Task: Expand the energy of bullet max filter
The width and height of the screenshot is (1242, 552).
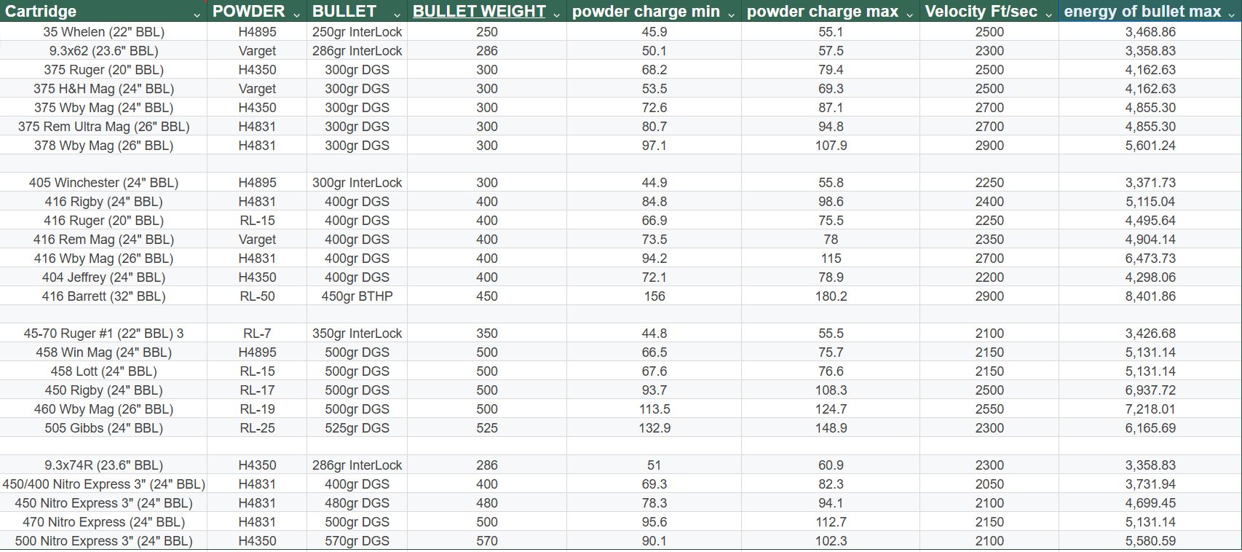Action: coord(1232,15)
